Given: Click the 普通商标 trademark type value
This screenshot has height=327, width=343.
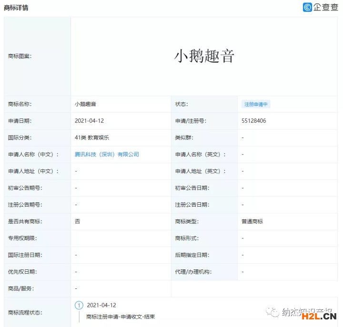Looking at the screenshot, I should point(252,221).
